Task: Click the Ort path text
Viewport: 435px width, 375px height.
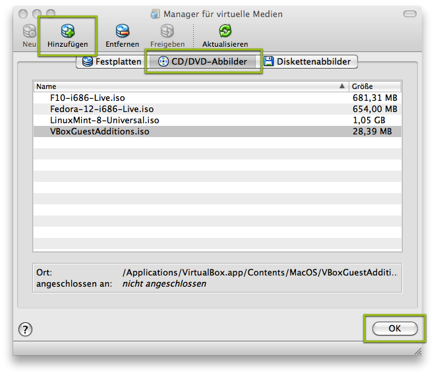Action: tap(260, 273)
